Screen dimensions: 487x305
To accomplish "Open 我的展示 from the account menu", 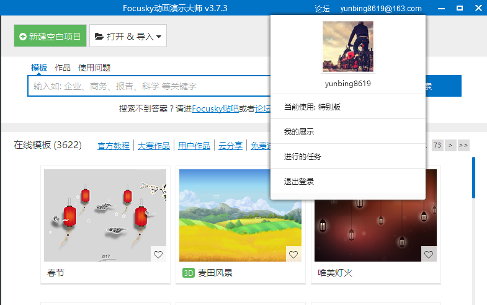I will (x=348, y=131).
